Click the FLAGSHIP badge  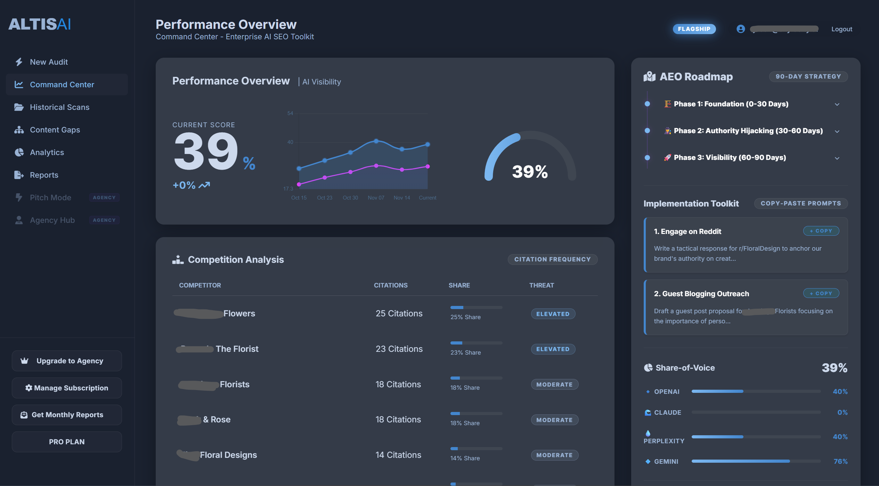point(694,29)
